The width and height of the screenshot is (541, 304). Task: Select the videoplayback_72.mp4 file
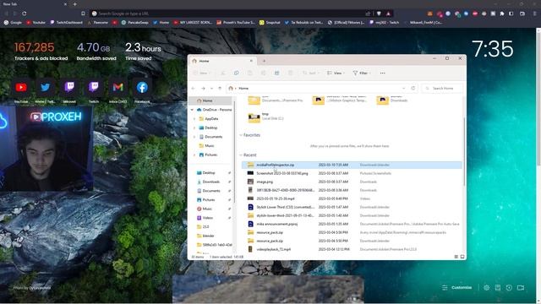click(352, 249)
